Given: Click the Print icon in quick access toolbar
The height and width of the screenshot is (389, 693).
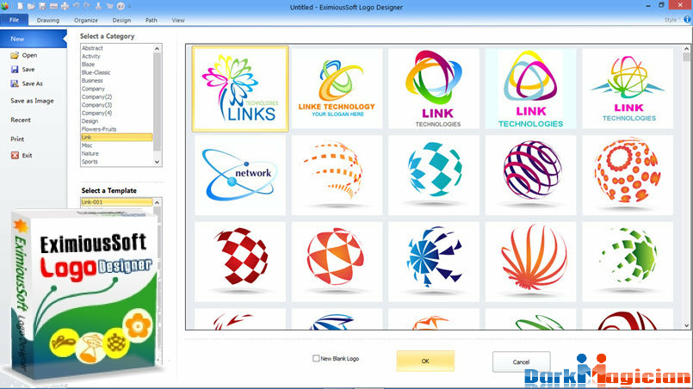Looking at the screenshot, I should [x=65, y=6].
